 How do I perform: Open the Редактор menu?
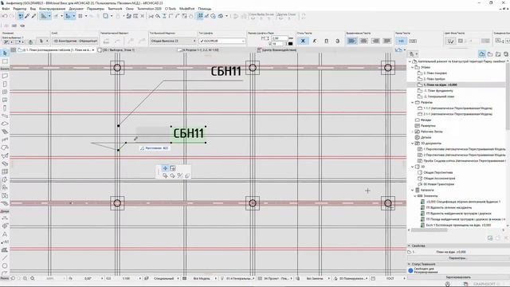coord(20,9)
